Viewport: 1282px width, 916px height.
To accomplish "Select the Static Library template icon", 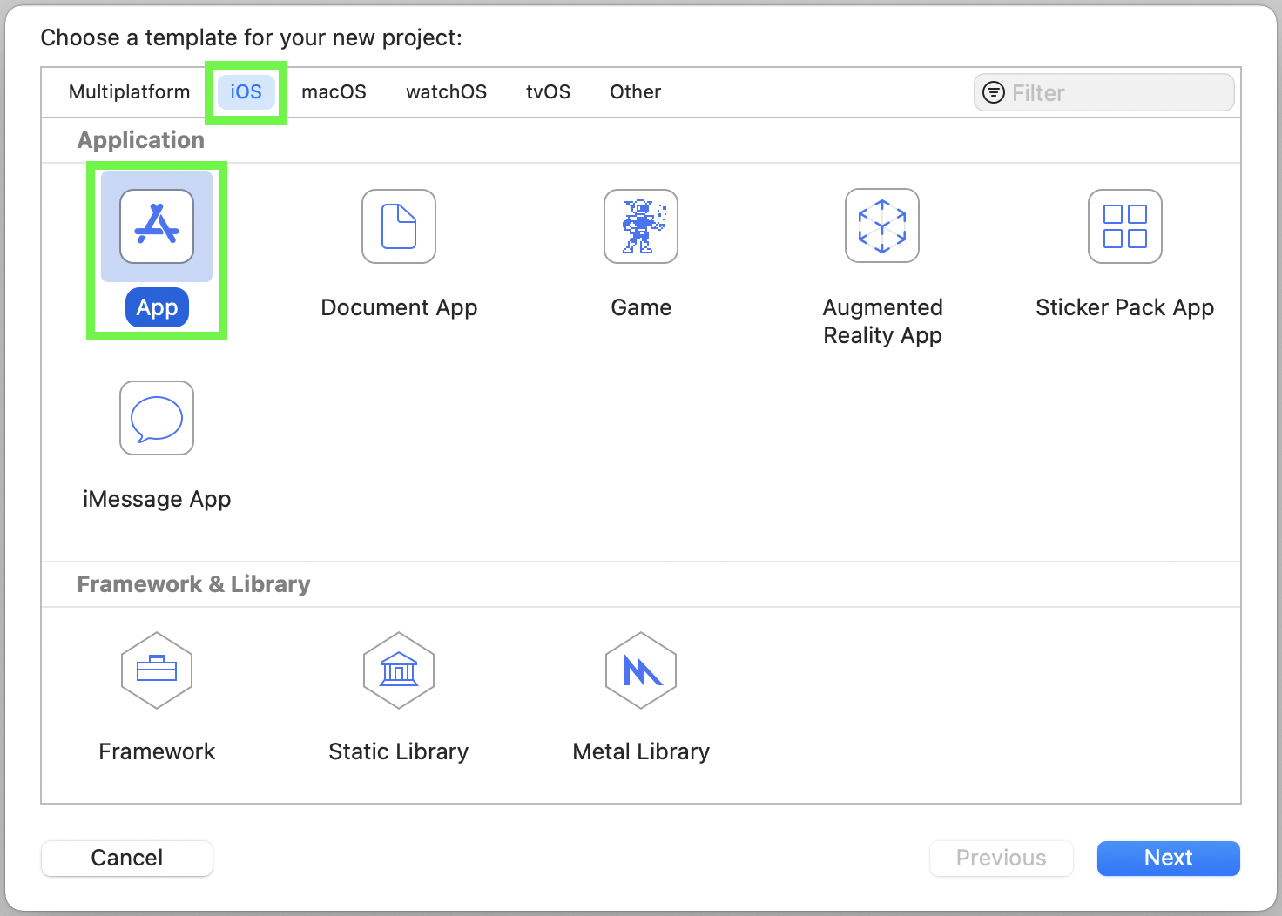I will click(x=399, y=670).
